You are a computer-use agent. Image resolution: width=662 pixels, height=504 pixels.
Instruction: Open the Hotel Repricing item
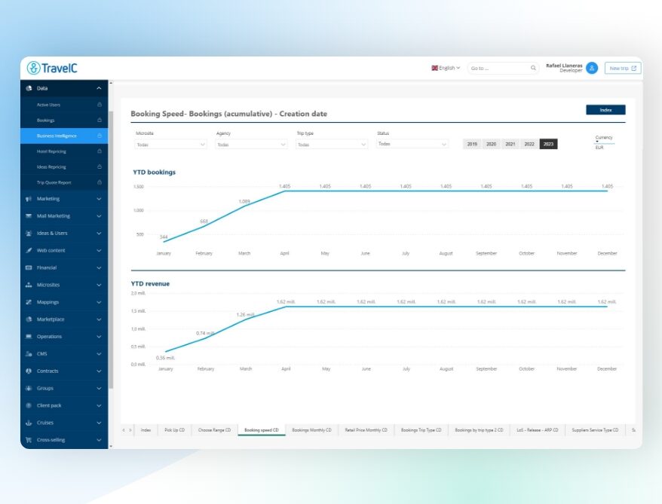coord(64,151)
